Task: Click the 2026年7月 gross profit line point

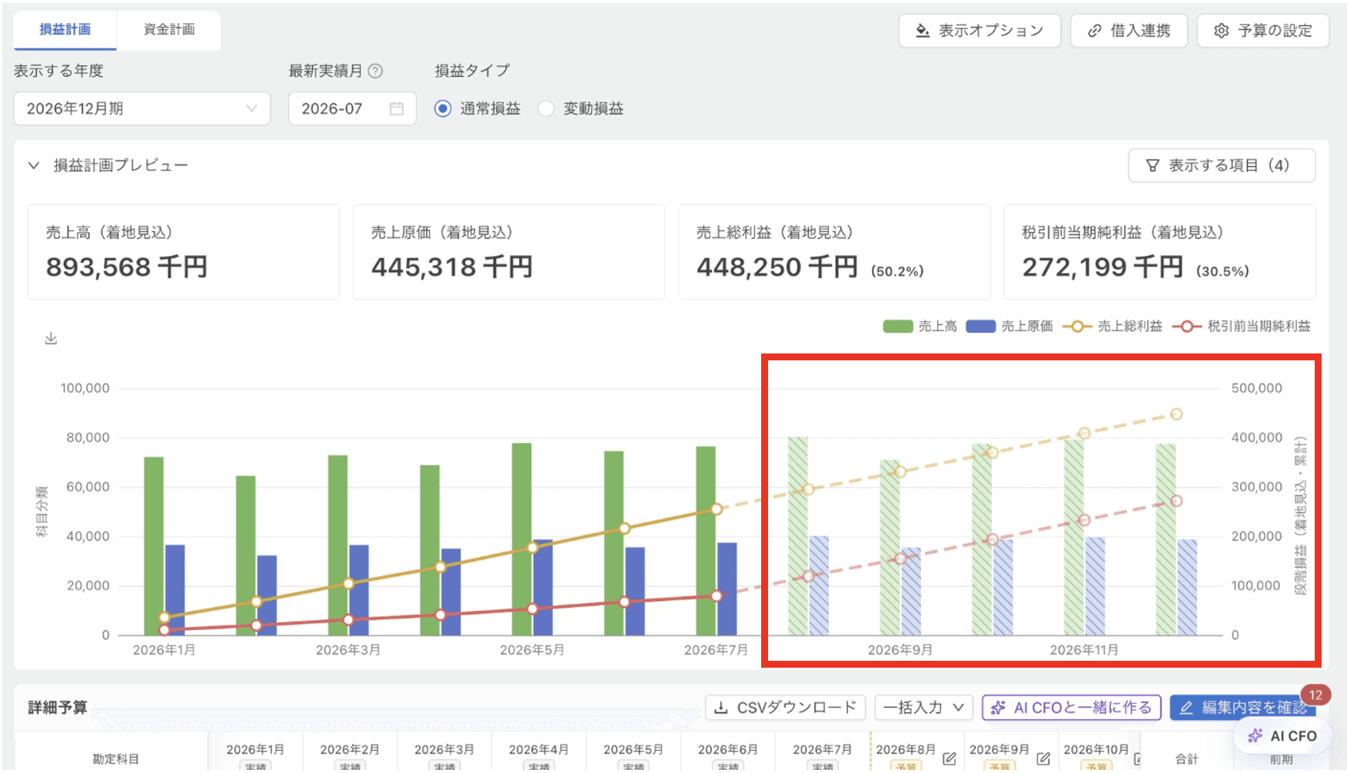Action: pyautogui.click(x=716, y=509)
